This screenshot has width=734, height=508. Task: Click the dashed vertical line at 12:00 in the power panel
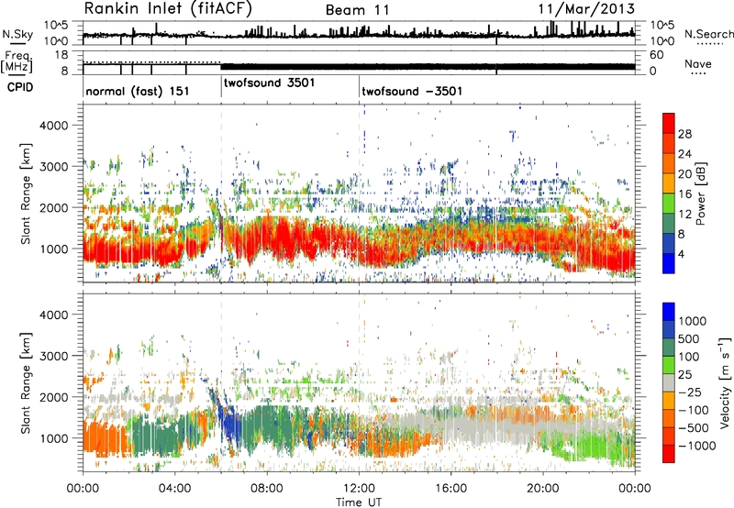point(360,193)
